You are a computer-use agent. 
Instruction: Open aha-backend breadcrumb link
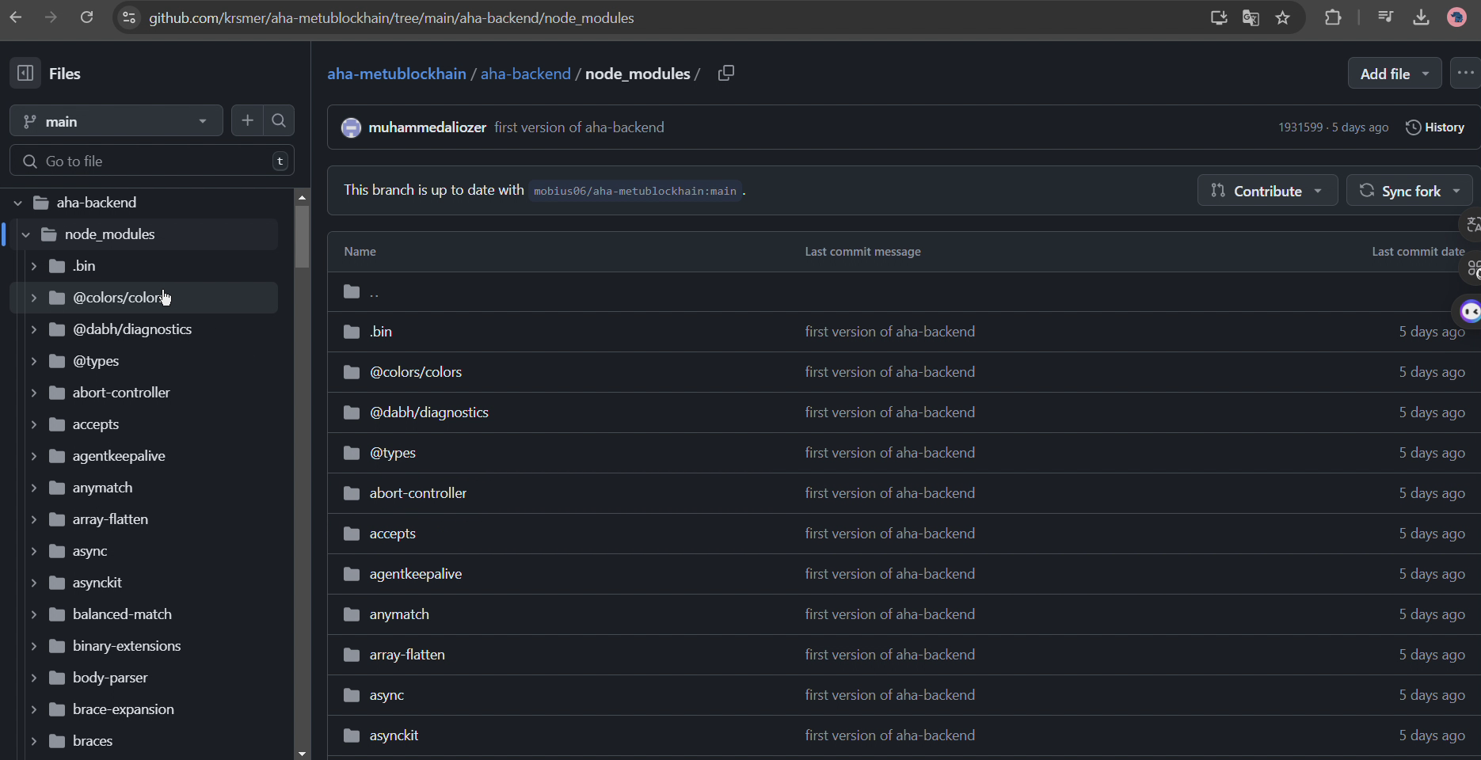526,74
